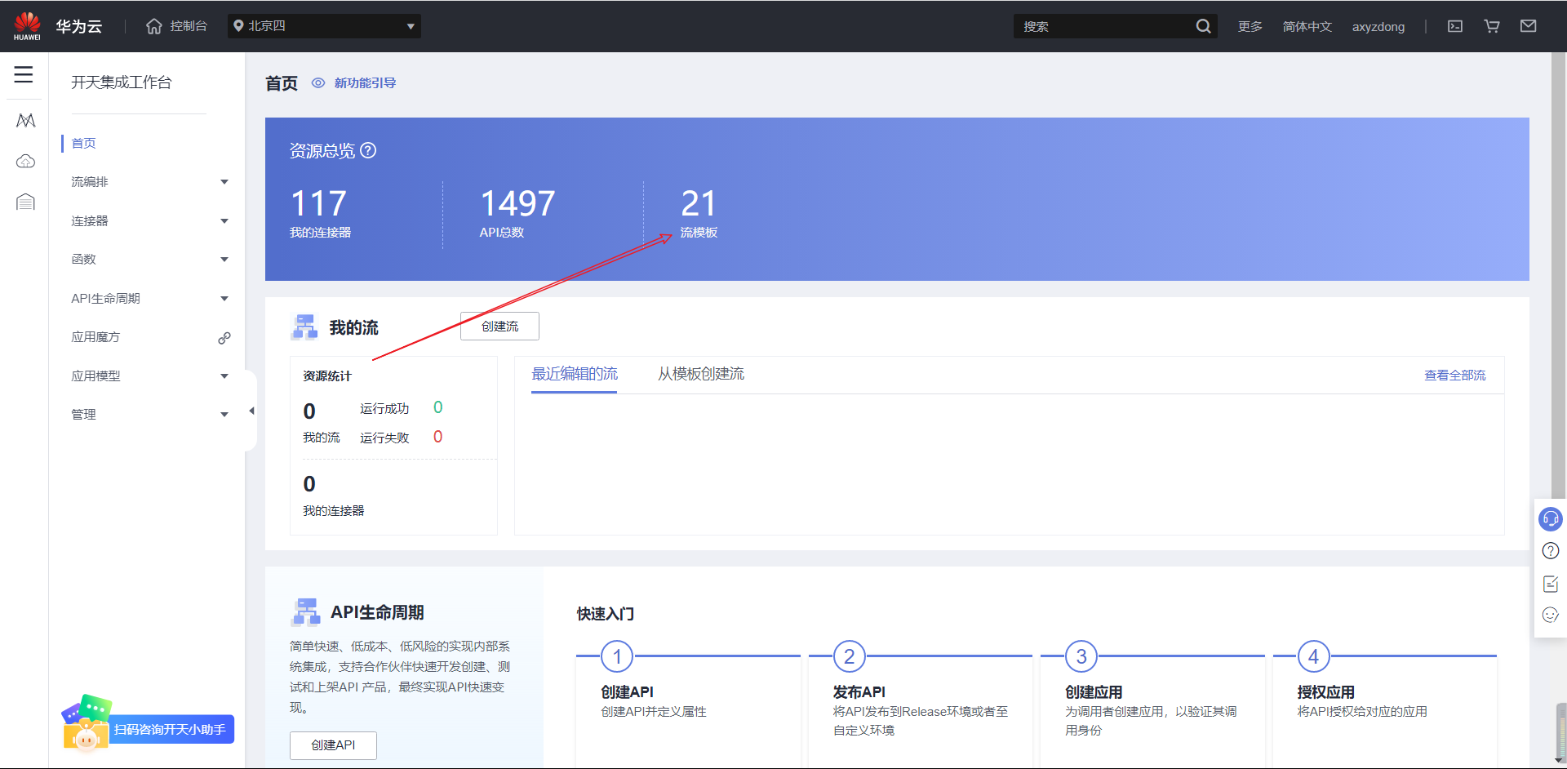This screenshot has width=1567, height=769.
Task: Open the floating help question icon
Action: coord(1551,551)
